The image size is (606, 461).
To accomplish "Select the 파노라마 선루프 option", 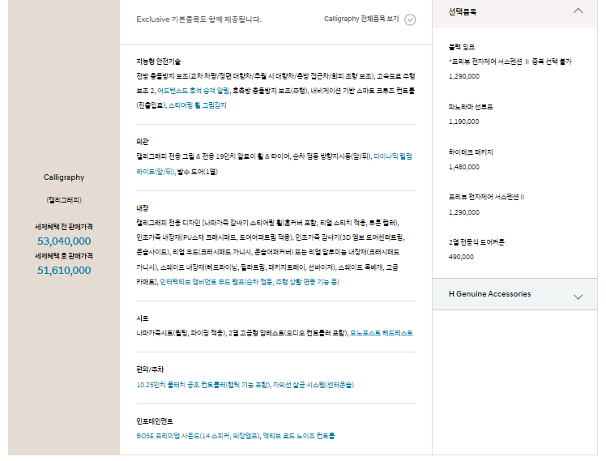I will [x=471, y=107].
